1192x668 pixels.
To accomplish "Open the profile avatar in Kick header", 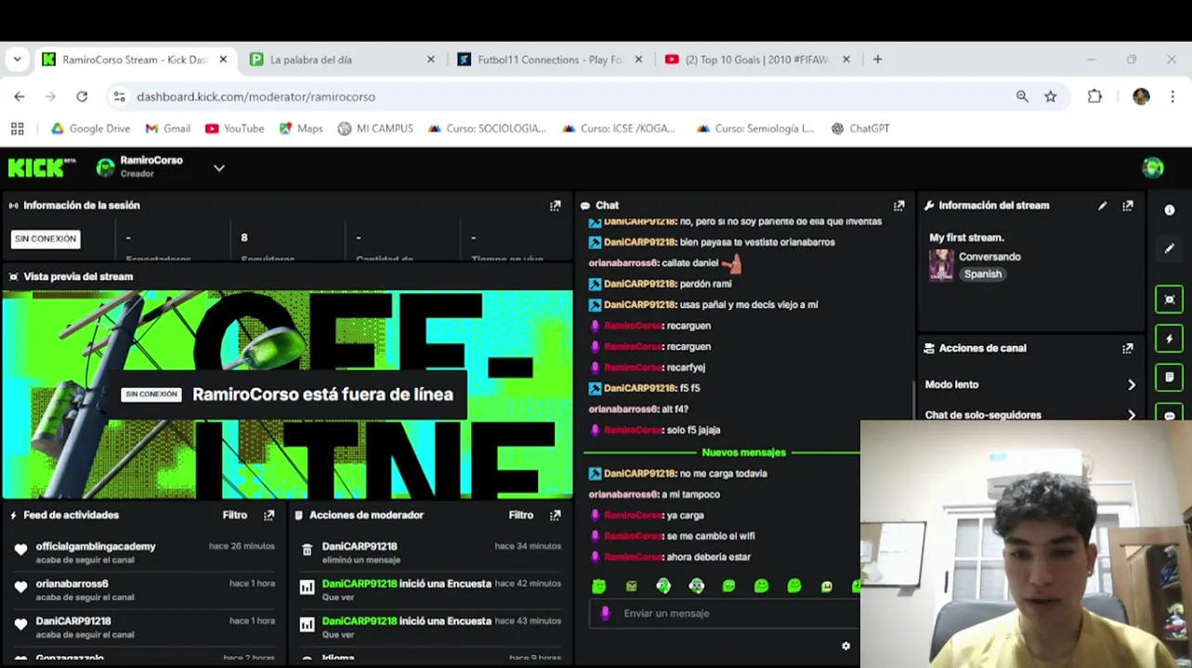I will (x=1153, y=168).
